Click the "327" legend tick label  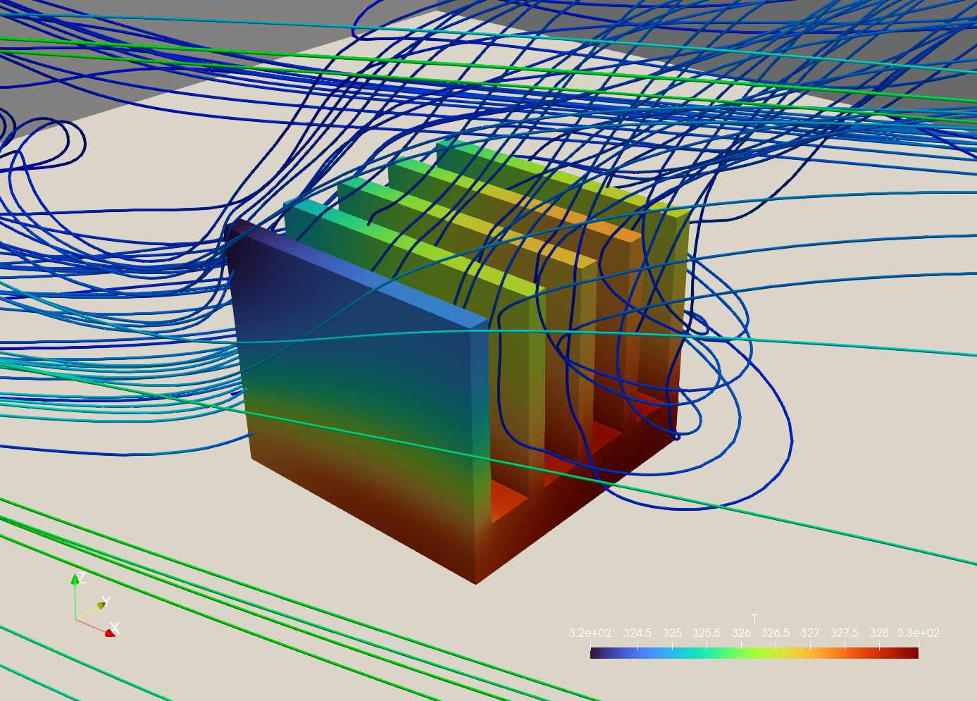coord(810,633)
